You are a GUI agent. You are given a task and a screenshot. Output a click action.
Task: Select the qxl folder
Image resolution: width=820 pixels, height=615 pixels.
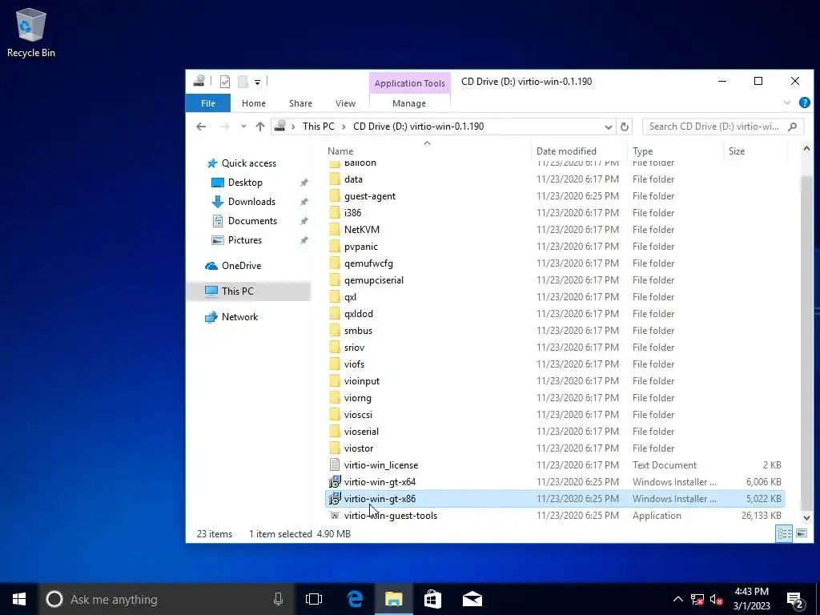point(351,297)
